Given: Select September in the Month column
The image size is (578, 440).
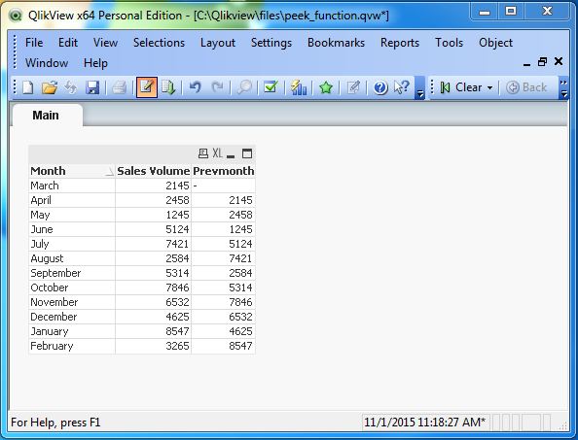Looking at the screenshot, I should coord(72,273).
